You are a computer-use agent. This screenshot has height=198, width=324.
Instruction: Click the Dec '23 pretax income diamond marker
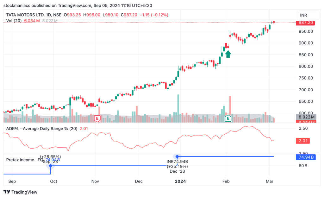coord(177,156)
